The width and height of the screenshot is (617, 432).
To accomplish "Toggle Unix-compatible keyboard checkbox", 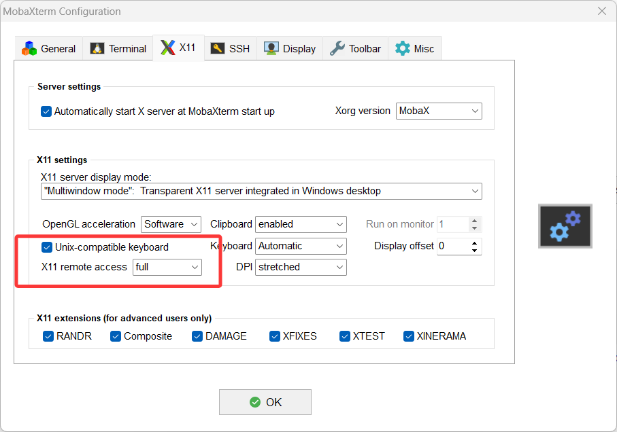I will (x=47, y=247).
